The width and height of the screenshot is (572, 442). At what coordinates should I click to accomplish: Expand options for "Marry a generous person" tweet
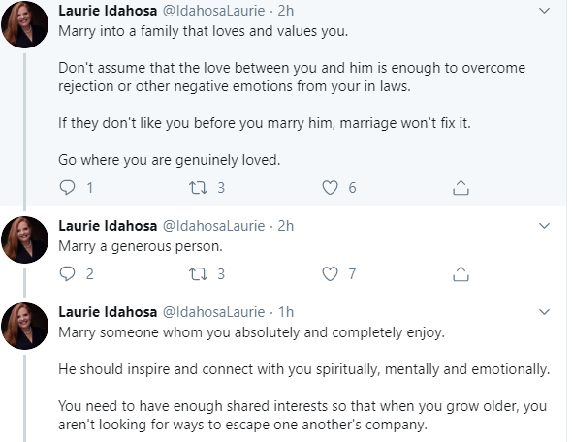pyautogui.click(x=544, y=226)
